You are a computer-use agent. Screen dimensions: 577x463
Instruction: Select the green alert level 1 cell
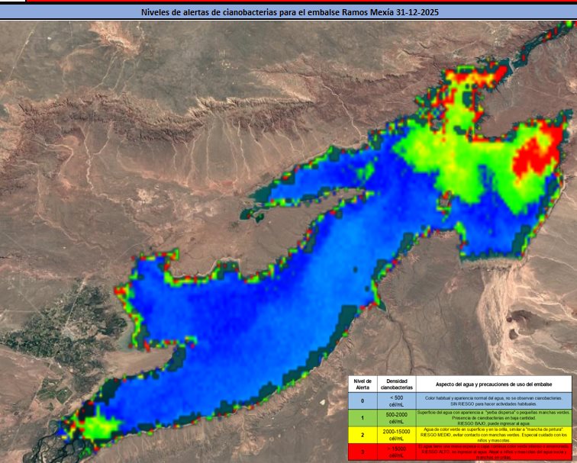(363, 418)
